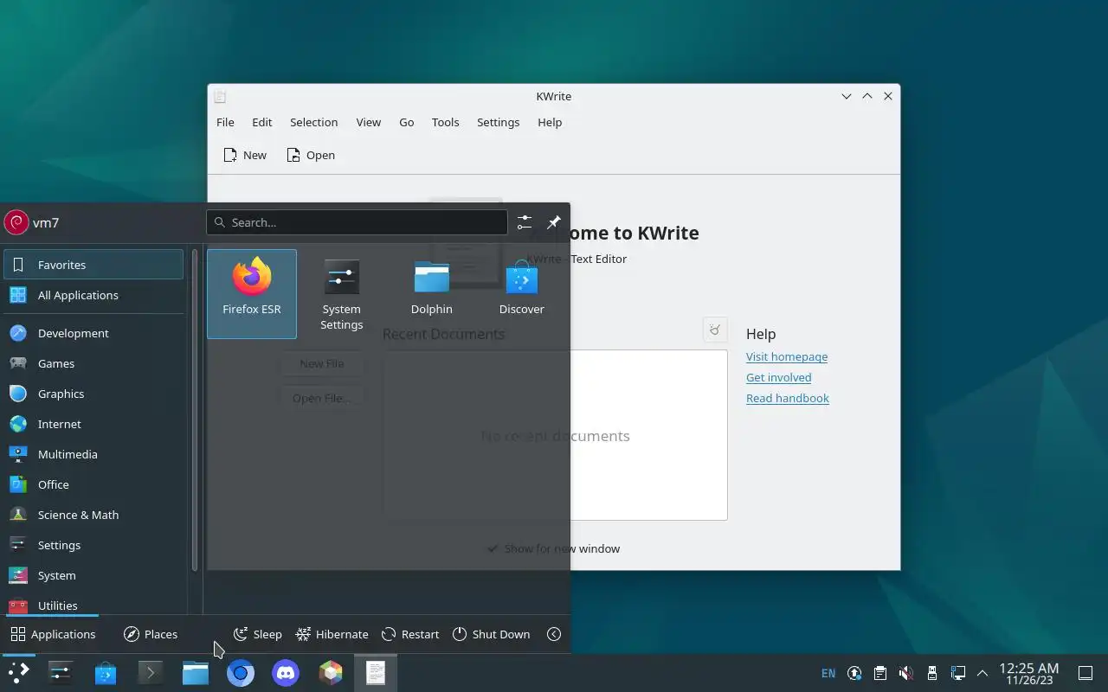Image resolution: width=1108 pixels, height=692 pixels.
Task: Expand hidden system tray icons arrow
Action: pos(982,673)
